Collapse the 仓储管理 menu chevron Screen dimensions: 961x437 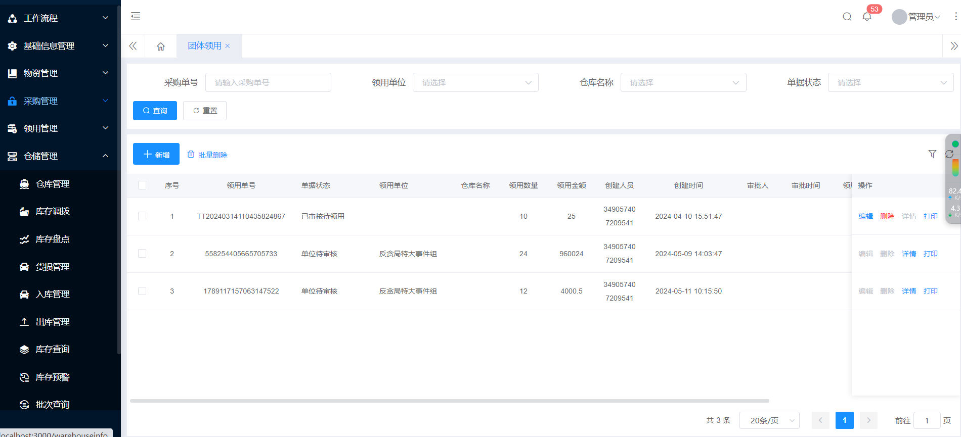(x=105, y=156)
